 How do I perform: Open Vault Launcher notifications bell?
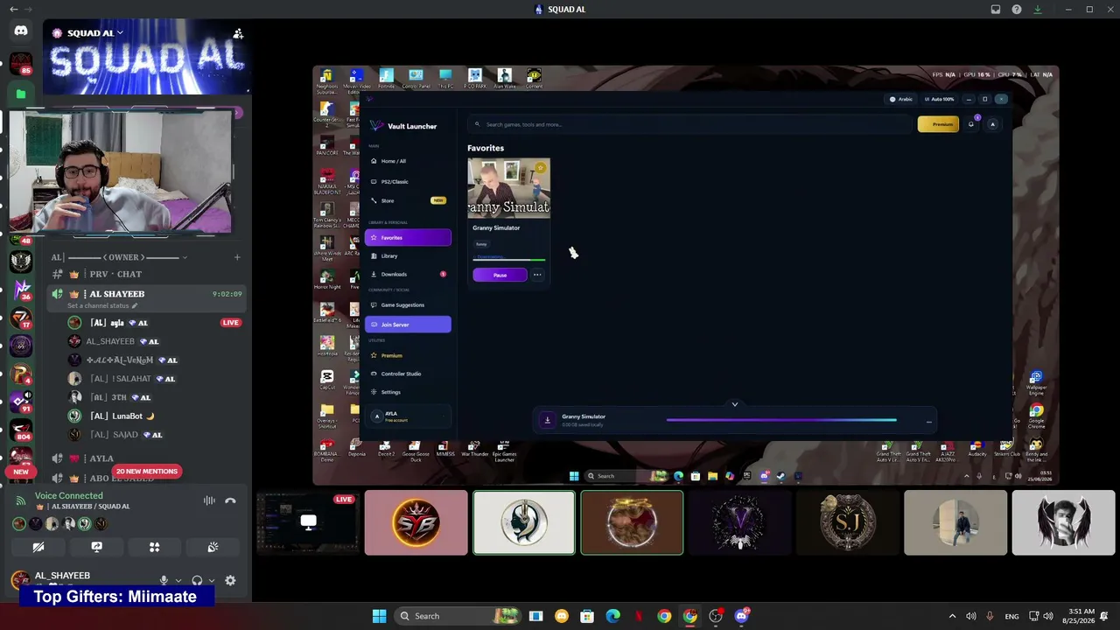[x=971, y=124]
